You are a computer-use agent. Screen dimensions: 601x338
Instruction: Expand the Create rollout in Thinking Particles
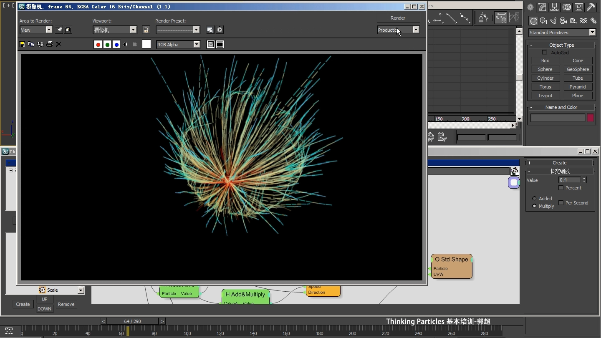[x=560, y=163]
